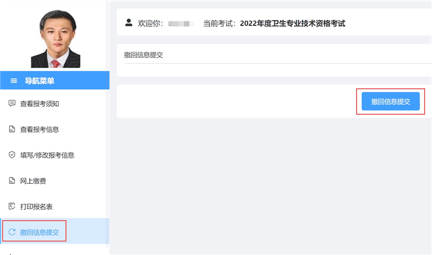Click the document icon next to 查看报考信息
Screen dimensions: 432x255
pos(12,129)
